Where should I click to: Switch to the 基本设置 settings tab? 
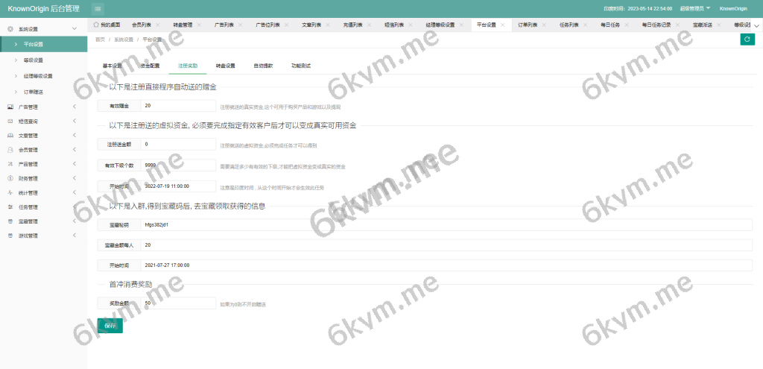[112, 66]
